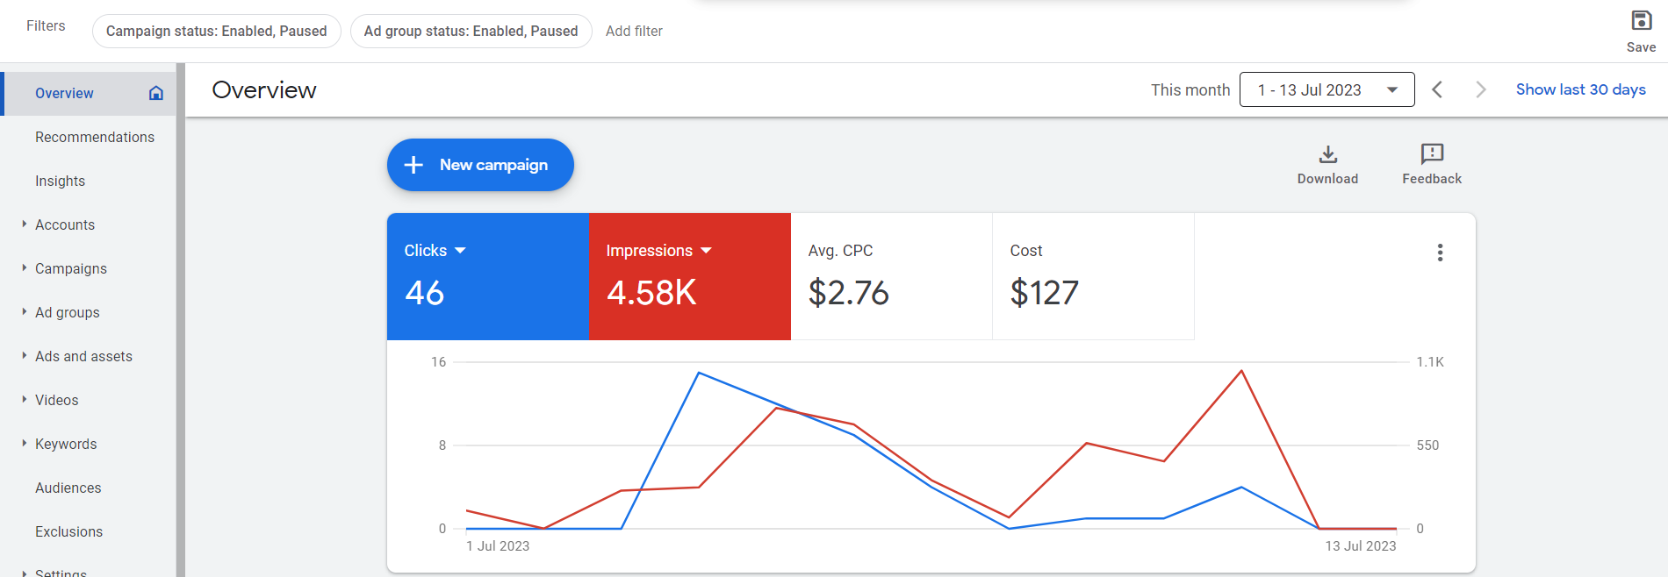Select the Avg. CPC metric card

pyautogui.click(x=892, y=276)
